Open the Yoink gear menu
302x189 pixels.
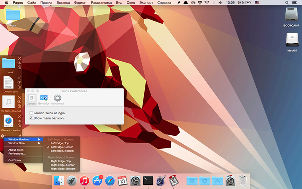tap(3, 136)
